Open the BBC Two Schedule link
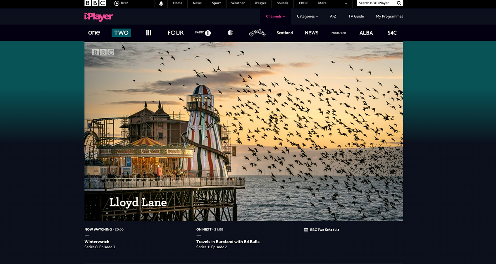496x264 pixels. coord(324,230)
